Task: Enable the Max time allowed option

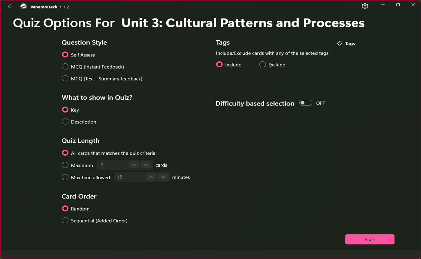Action: pyautogui.click(x=65, y=177)
